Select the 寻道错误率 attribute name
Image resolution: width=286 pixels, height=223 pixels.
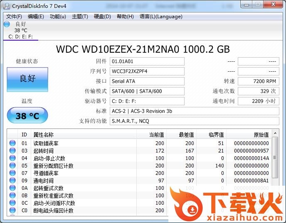pos(46,173)
